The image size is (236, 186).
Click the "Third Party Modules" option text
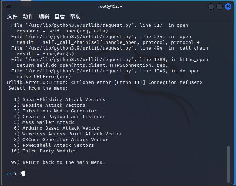pyautogui.click(x=50, y=151)
